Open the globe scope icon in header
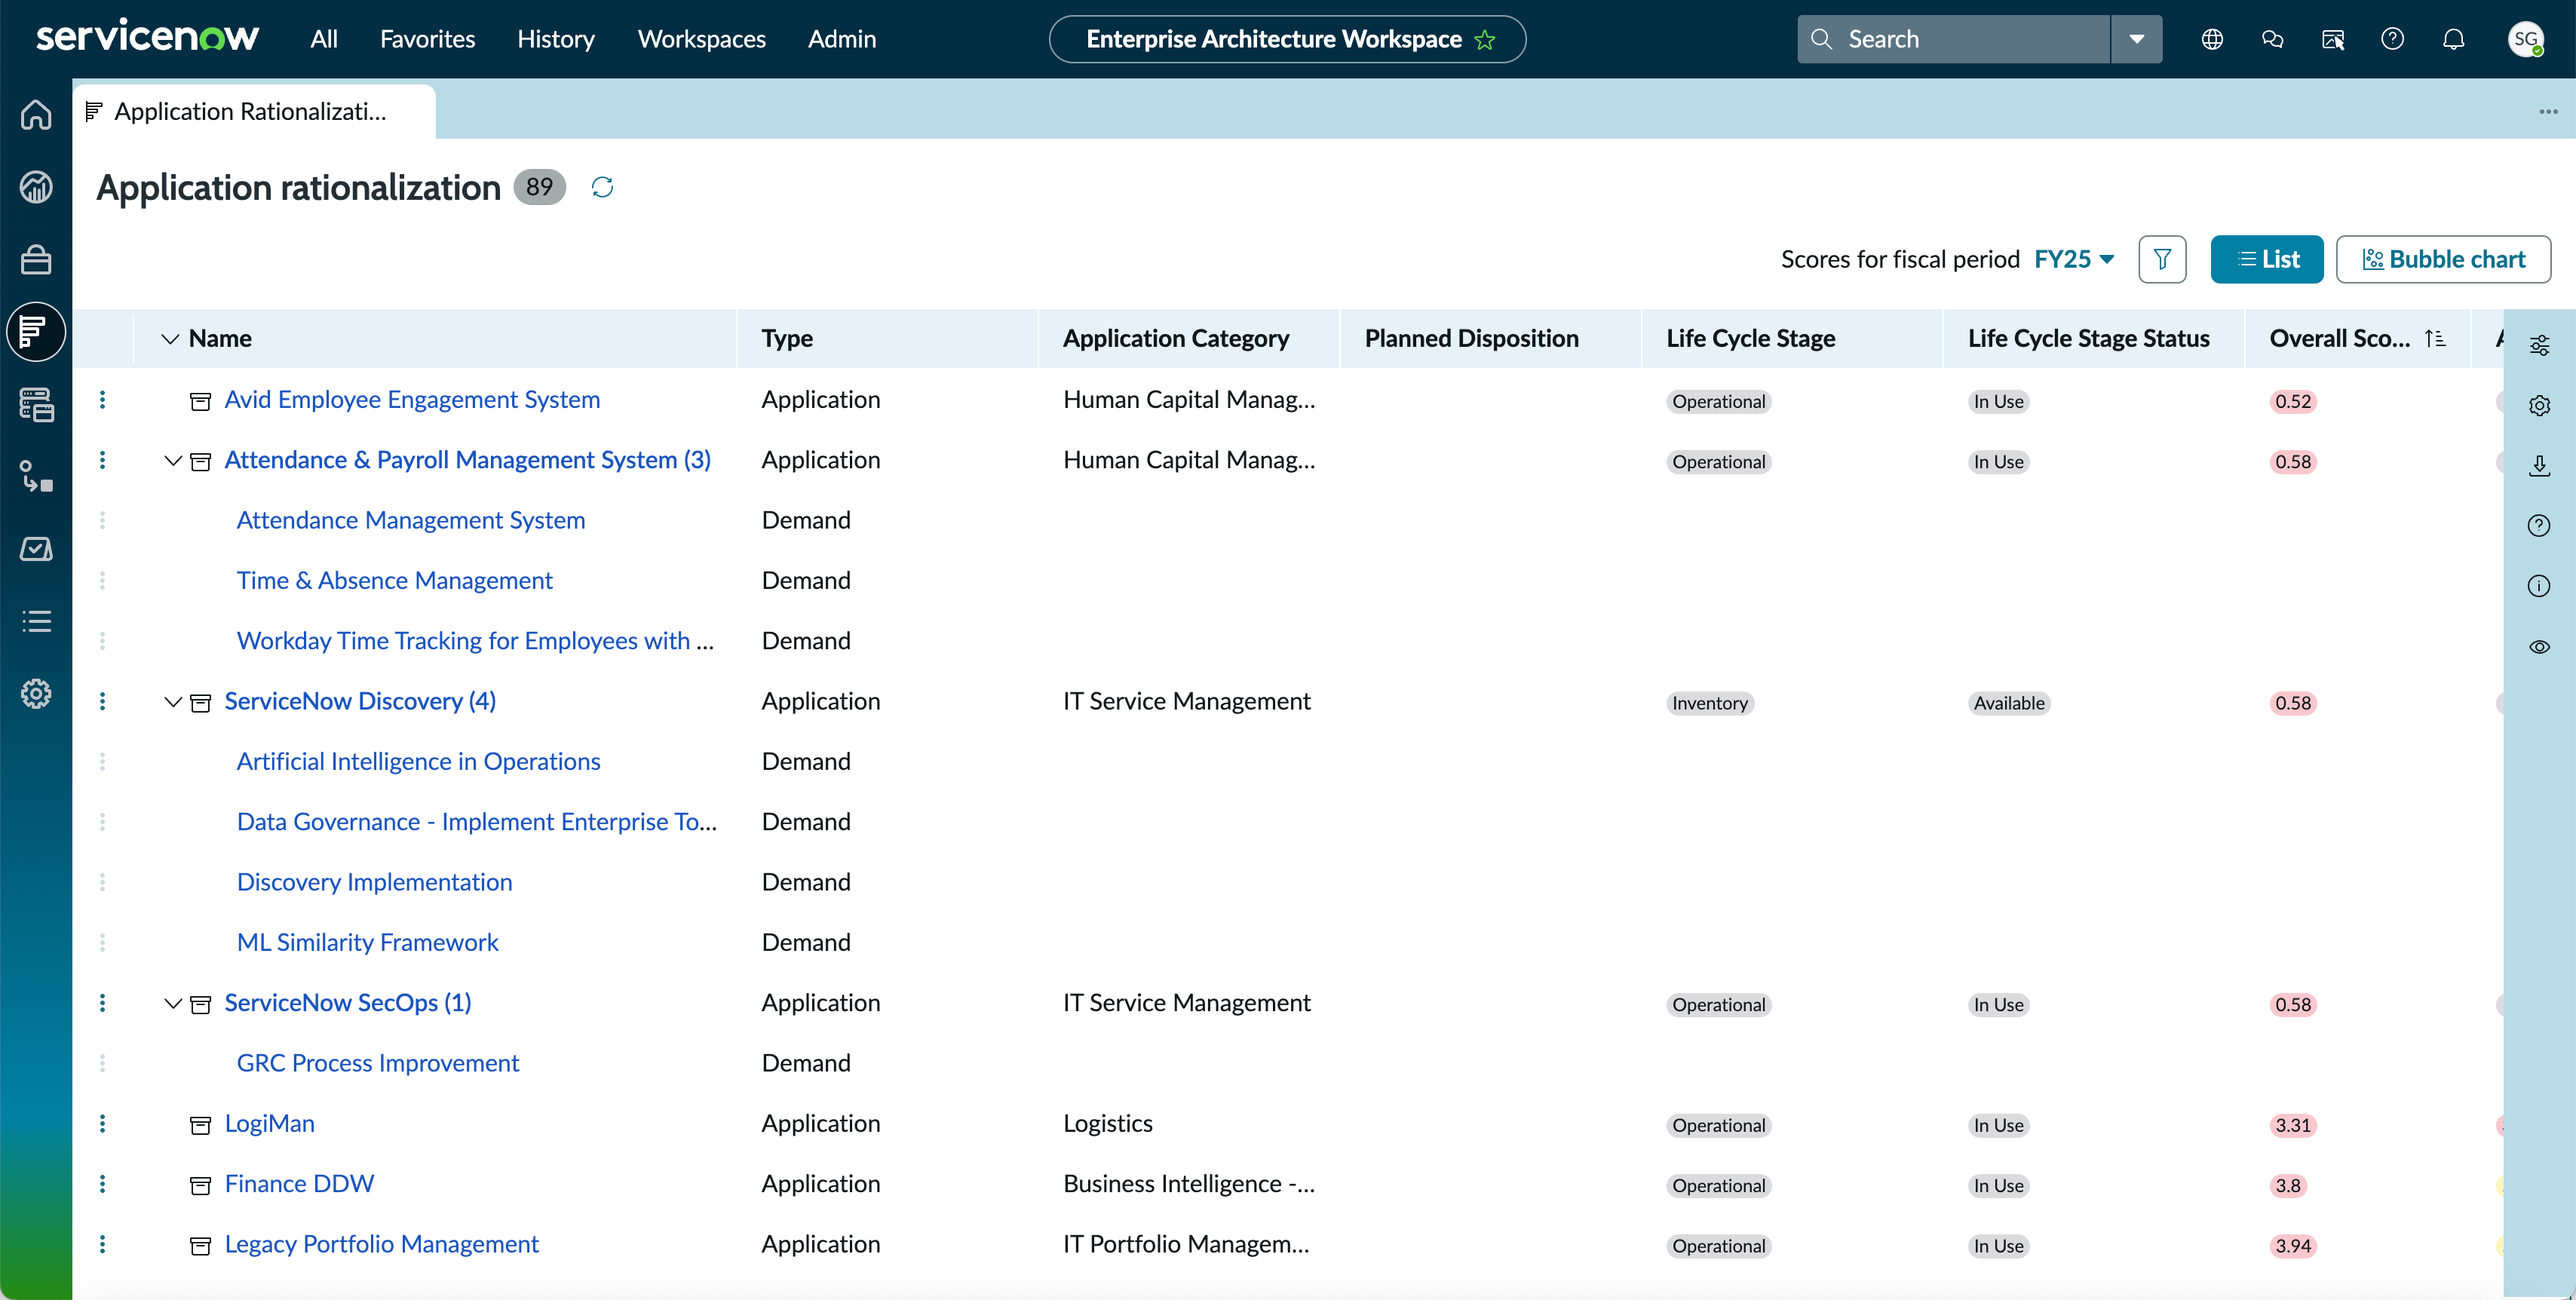The width and height of the screenshot is (2576, 1300). pos(2212,39)
